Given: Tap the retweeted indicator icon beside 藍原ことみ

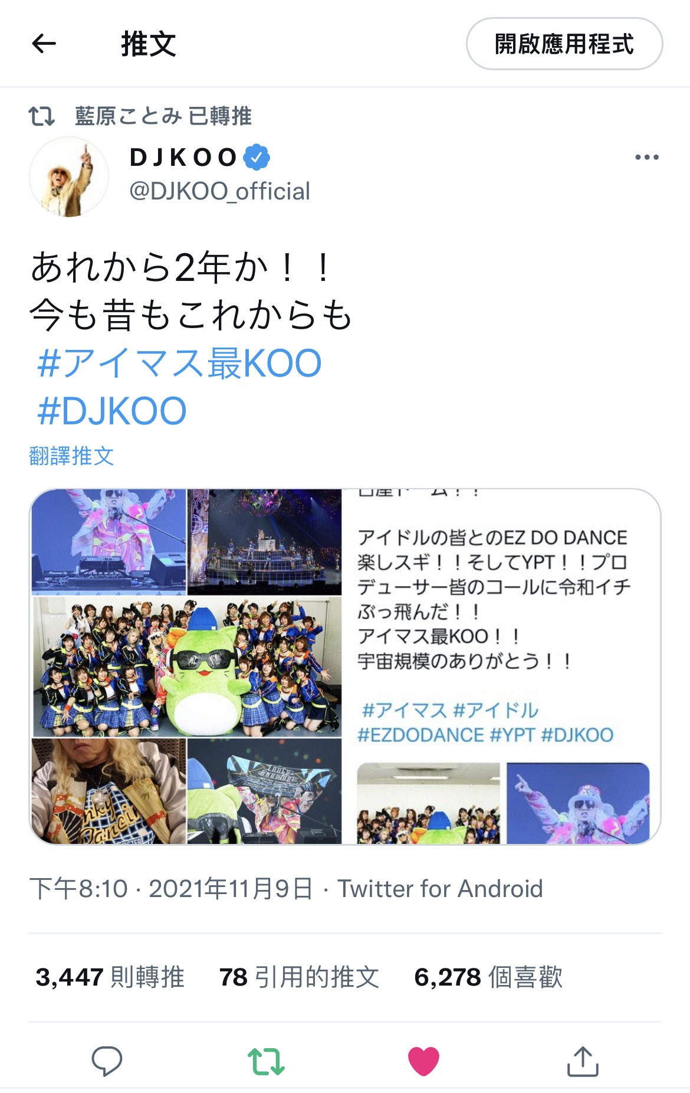Looking at the screenshot, I should (x=42, y=116).
